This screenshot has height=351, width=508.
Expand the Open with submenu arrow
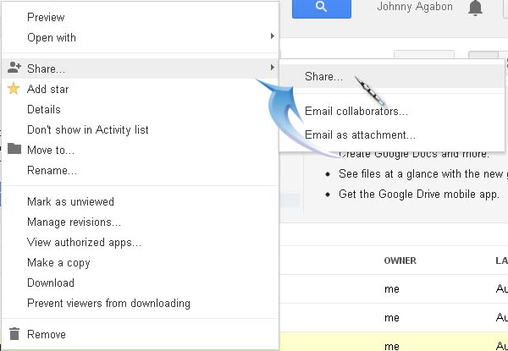[272, 36]
